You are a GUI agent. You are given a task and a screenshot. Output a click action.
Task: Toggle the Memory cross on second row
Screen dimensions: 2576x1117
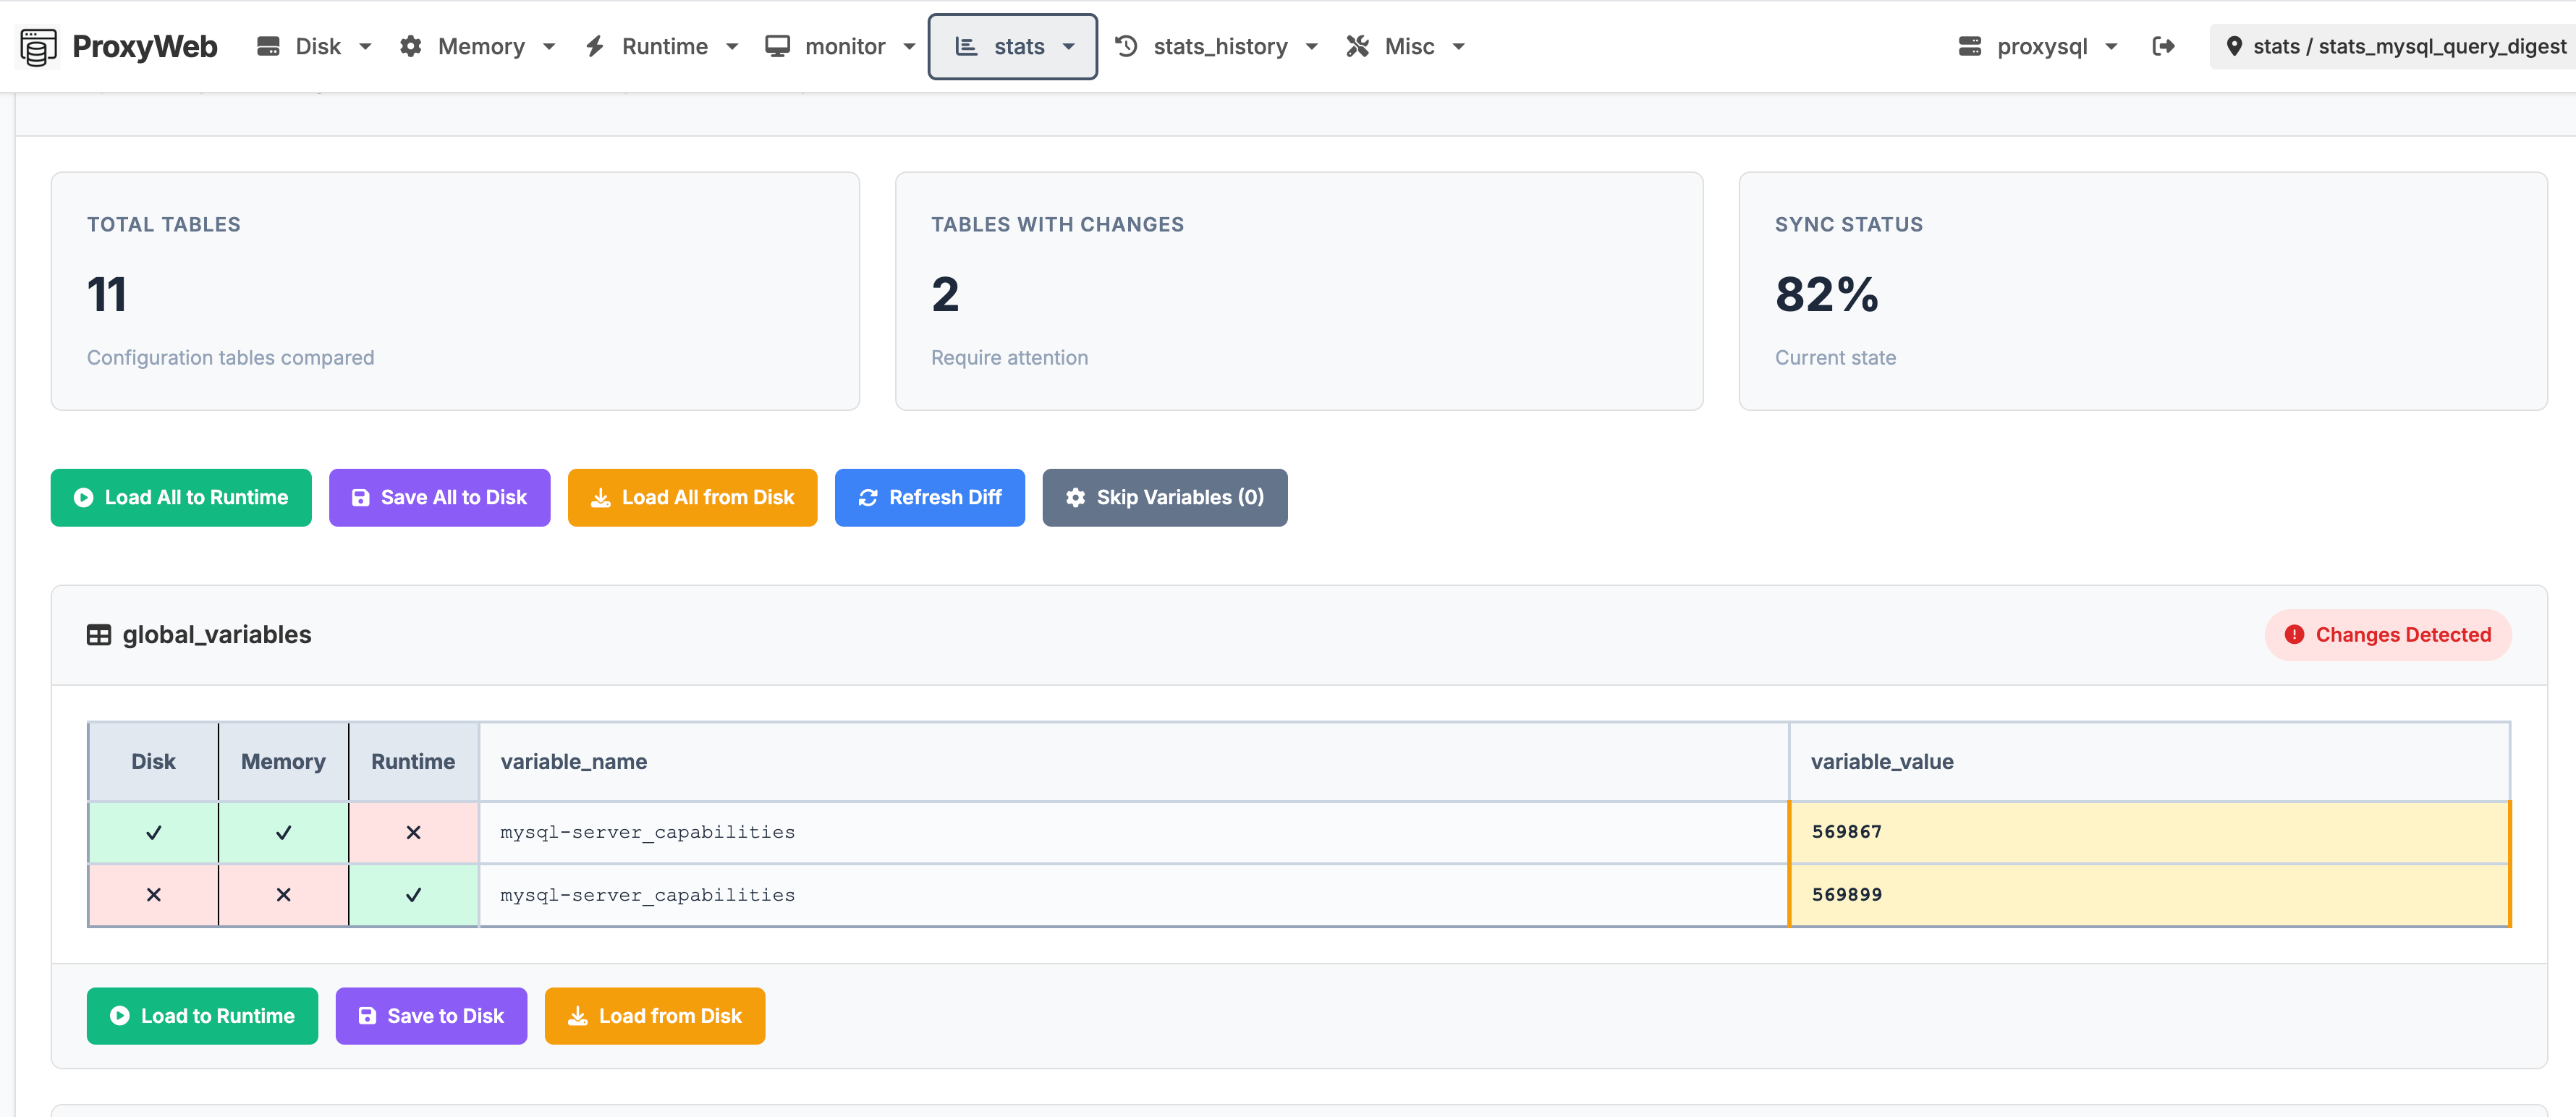[x=283, y=895]
